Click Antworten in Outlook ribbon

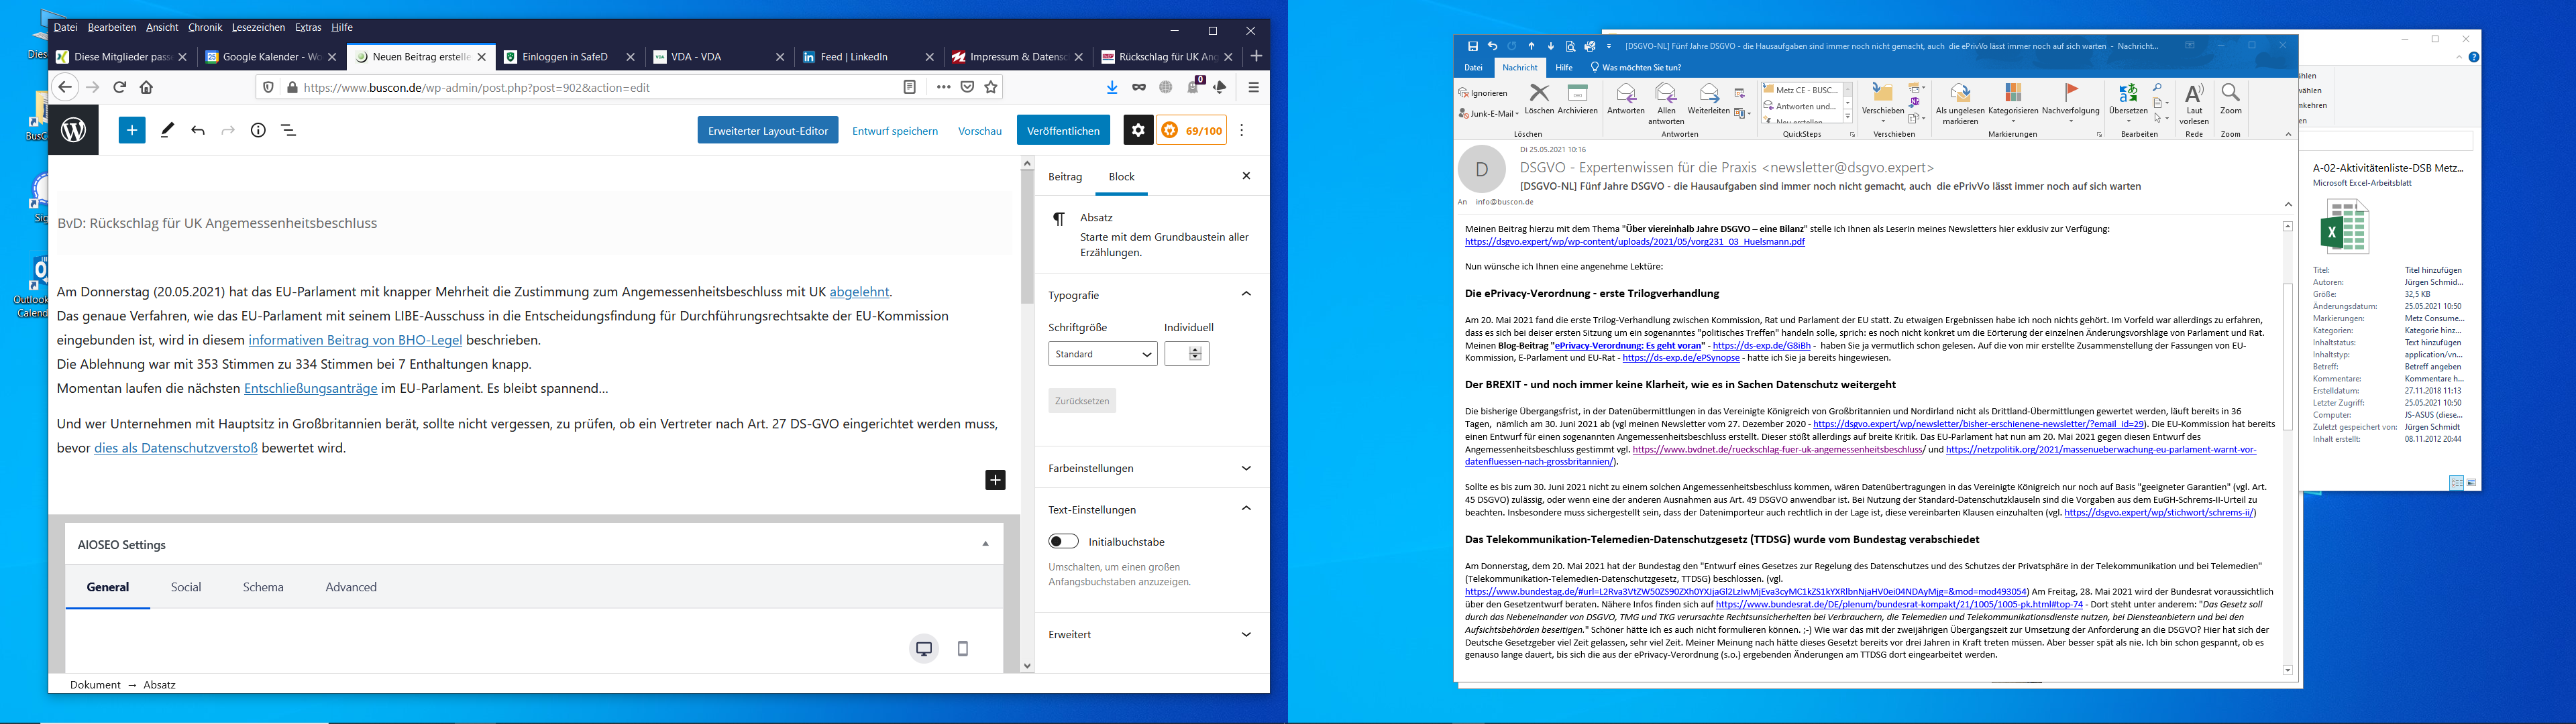click(x=1626, y=99)
